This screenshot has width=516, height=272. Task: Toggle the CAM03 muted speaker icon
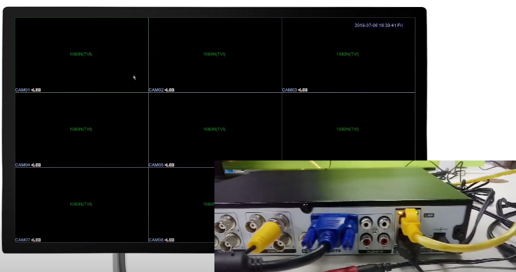coord(300,90)
